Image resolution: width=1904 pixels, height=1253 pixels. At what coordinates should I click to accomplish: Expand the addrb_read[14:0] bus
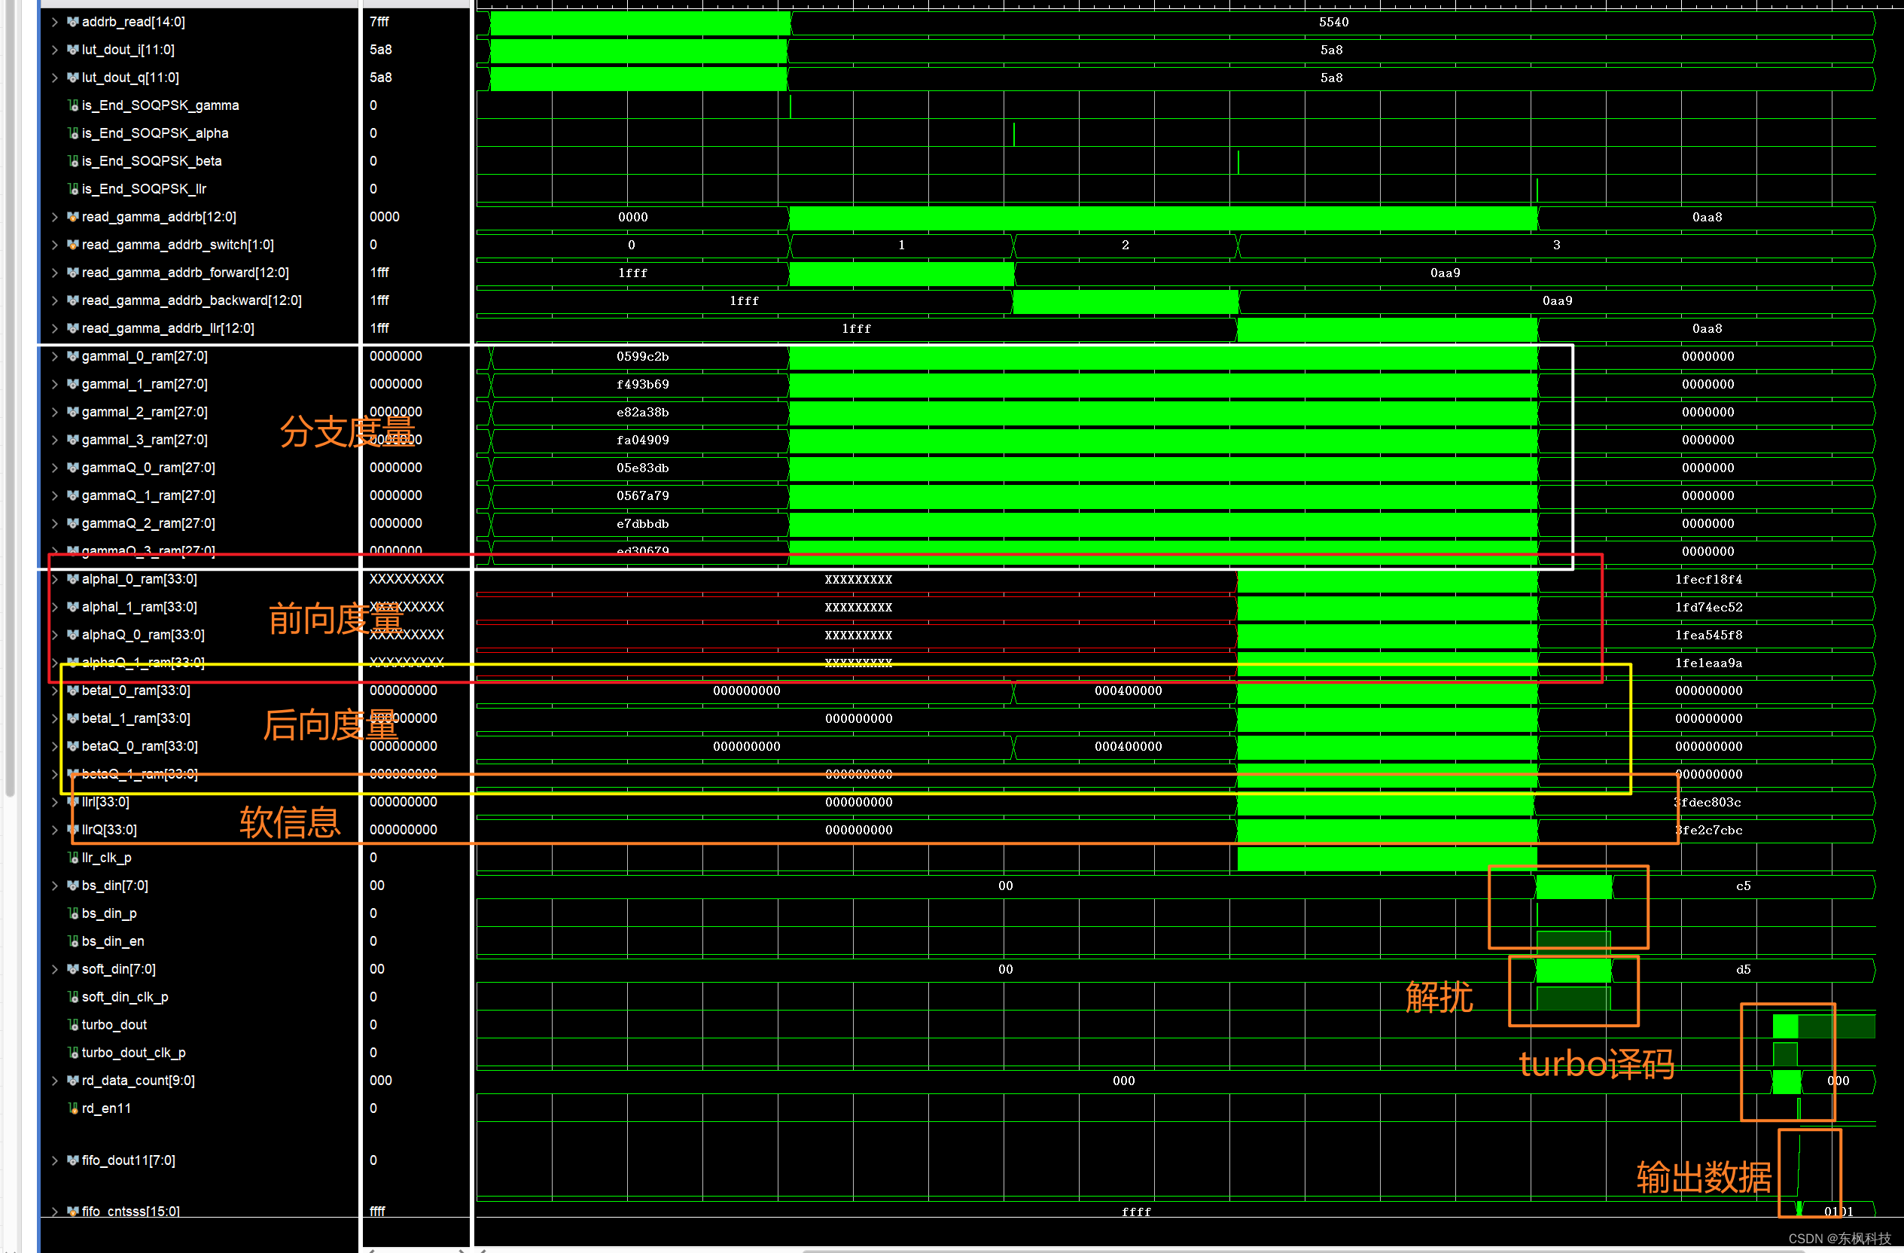[x=54, y=23]
